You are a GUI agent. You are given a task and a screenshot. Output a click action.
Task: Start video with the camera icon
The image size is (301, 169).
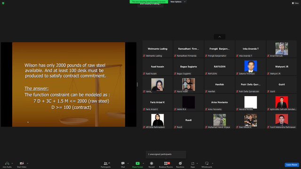click(x=22, y=163)
